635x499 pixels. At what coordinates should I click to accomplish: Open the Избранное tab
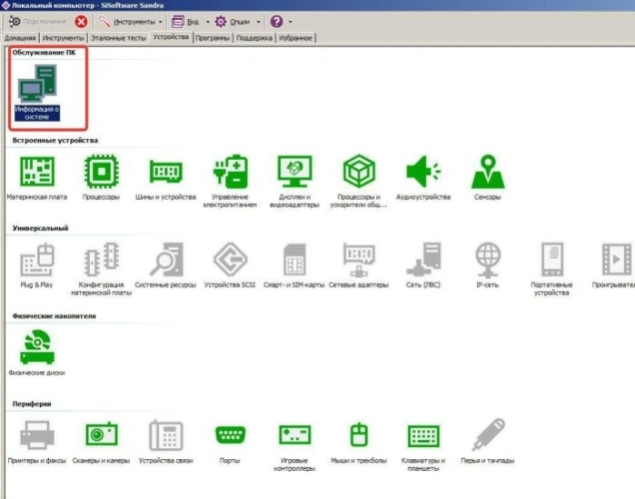pos(295,38)
